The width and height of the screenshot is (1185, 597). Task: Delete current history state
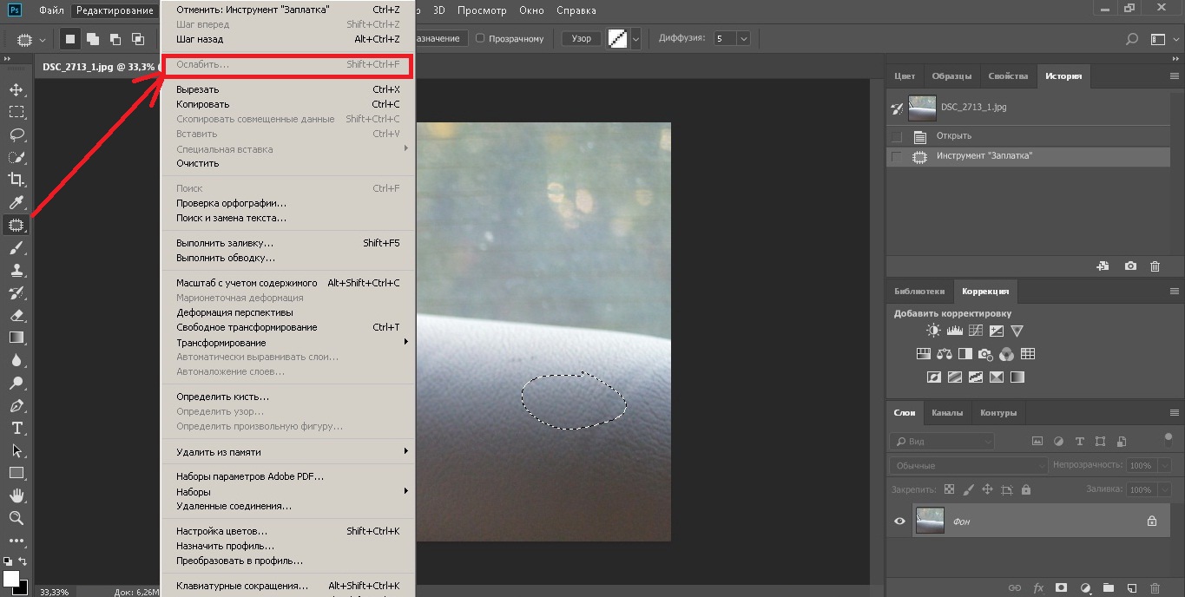[1155, 266]
